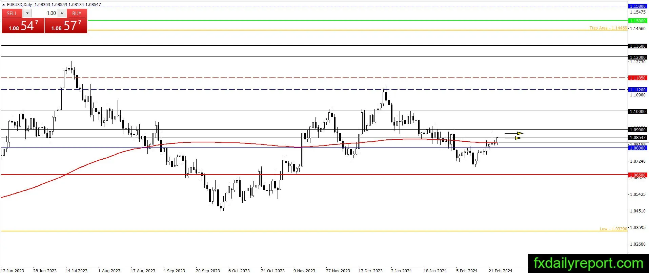Click the 21 Feb 2024 date marker
Image resolution: width=649 pixels, height=273 pixels.
pos(500,271)
